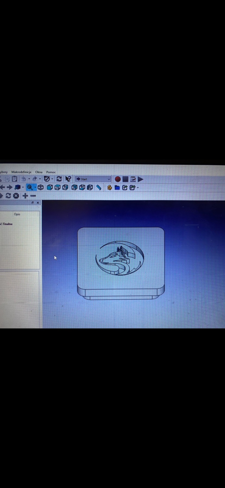Expand the Fit All magnifier dropdown

pos(35,187)
